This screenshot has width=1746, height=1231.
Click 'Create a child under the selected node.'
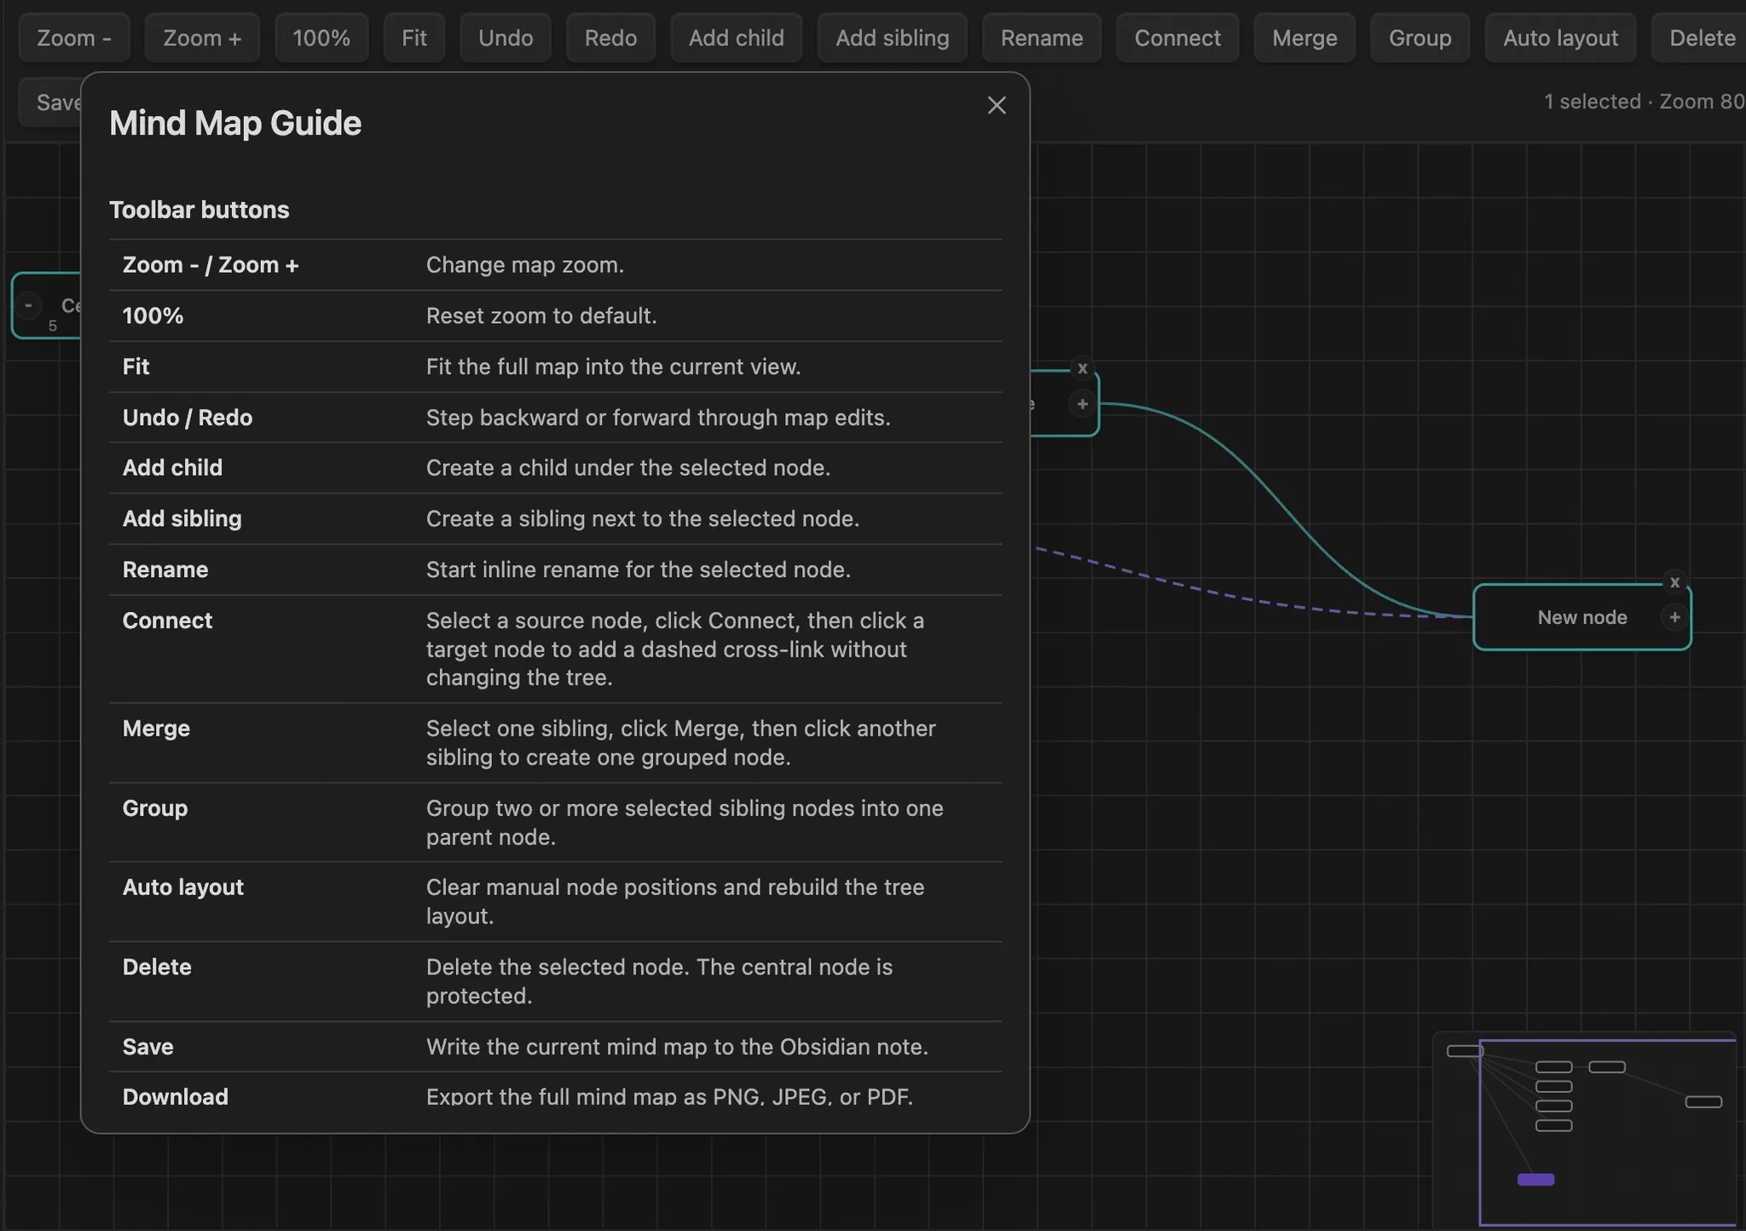(x=628, y=468)
